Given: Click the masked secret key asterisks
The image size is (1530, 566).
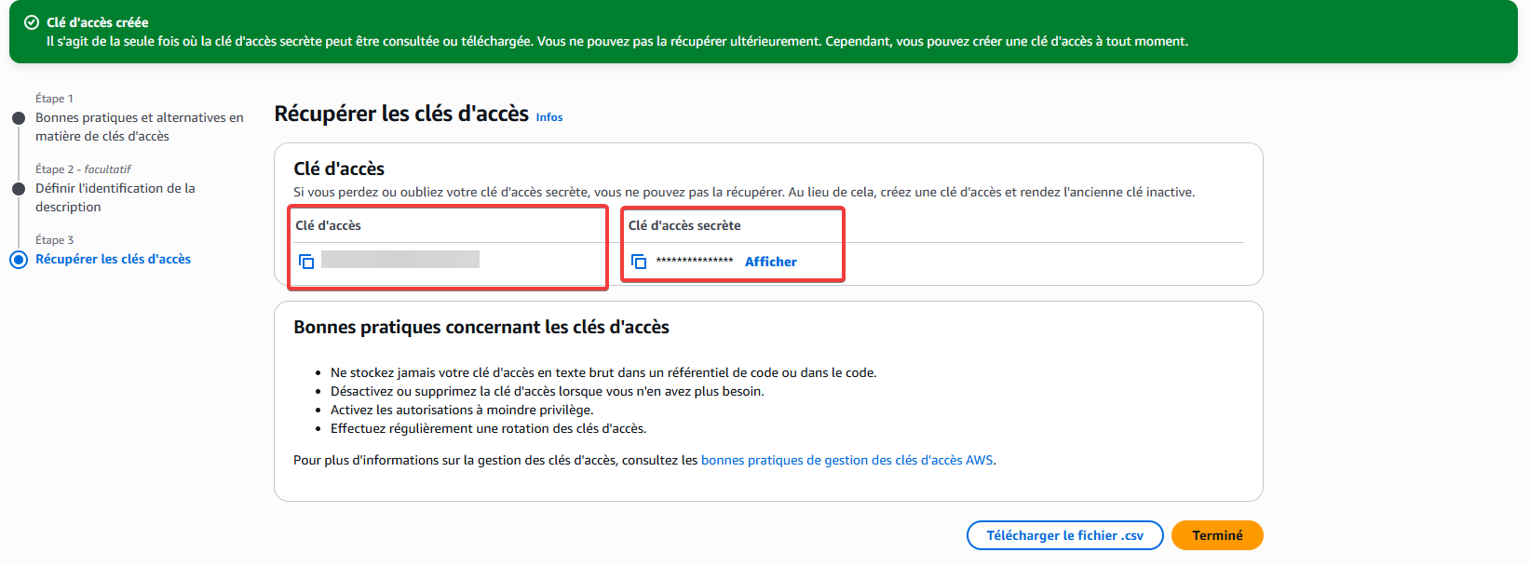Looking at the screenshot, I should [694, 262].
